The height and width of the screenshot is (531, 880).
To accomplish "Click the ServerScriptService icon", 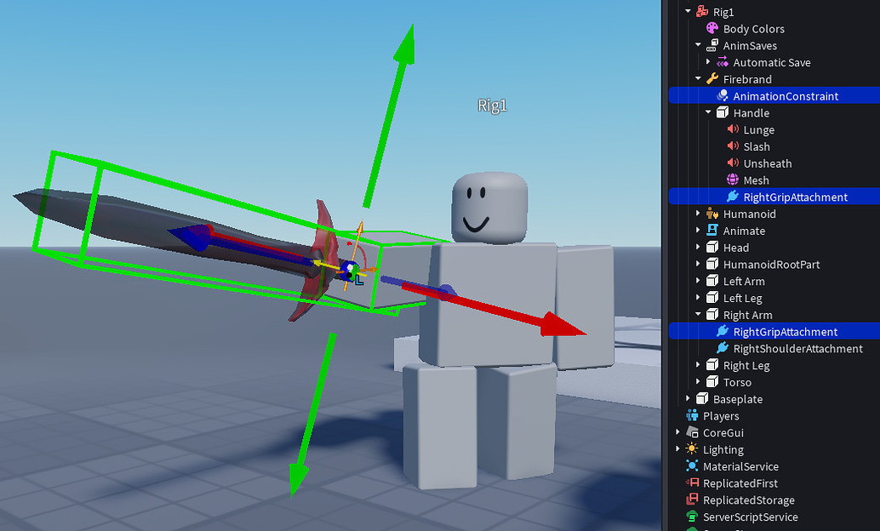I will [x=691, y=517].
